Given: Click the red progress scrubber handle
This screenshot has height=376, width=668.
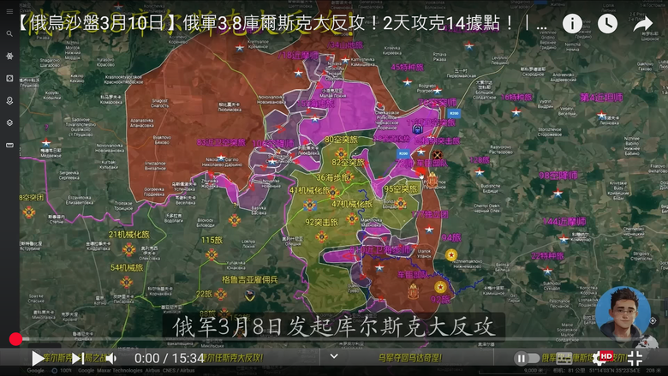Looking at the screenshot, I should pyautogui.click(x=15, y=339).
